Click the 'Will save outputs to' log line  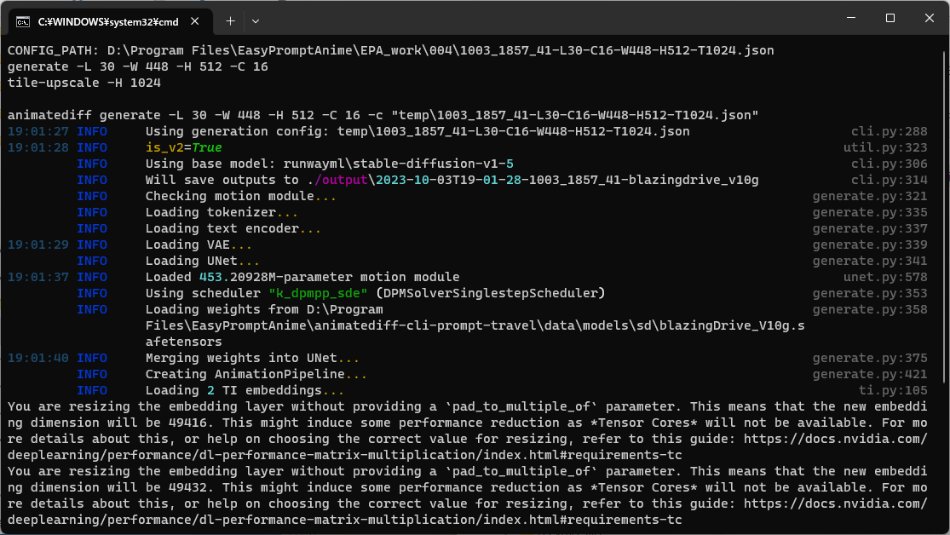(452, 180)
